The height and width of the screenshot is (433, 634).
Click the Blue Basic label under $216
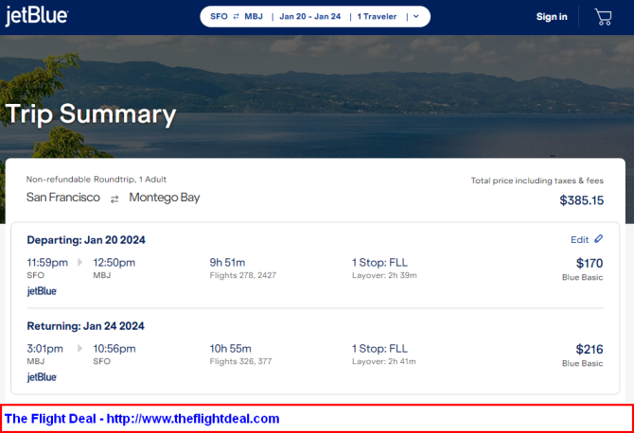point(582,363)
